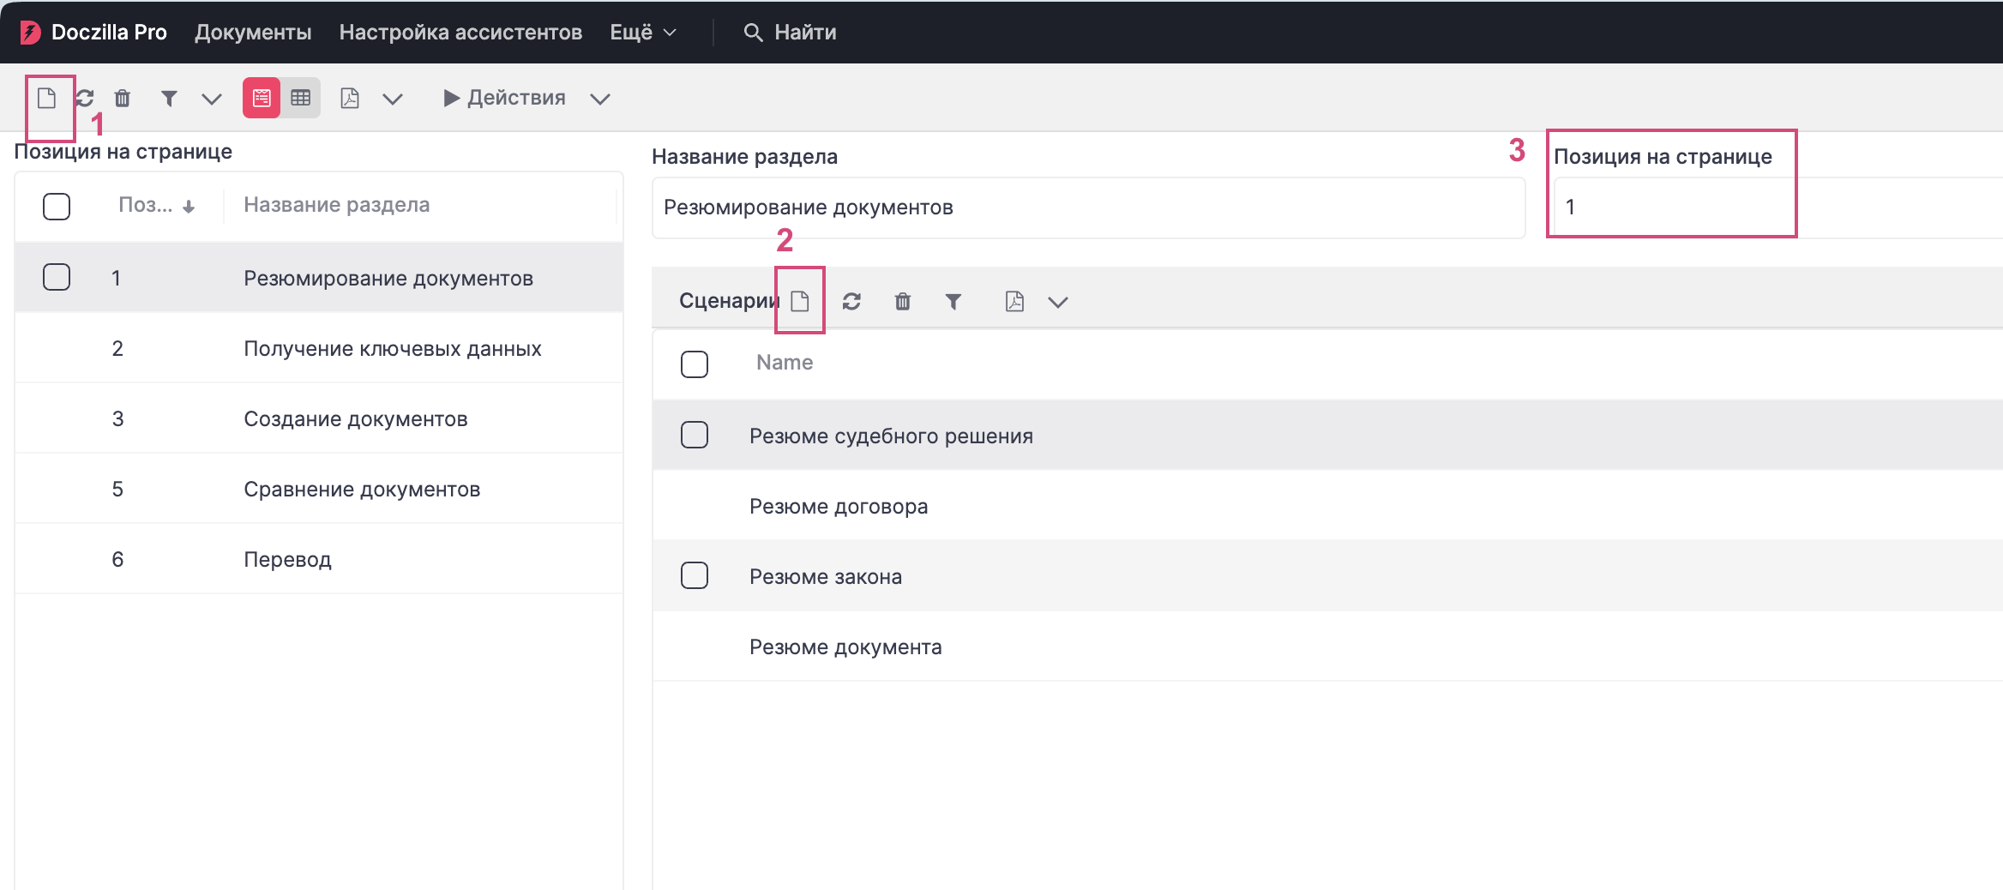Click position number 2 cell

tap(117, 348)
